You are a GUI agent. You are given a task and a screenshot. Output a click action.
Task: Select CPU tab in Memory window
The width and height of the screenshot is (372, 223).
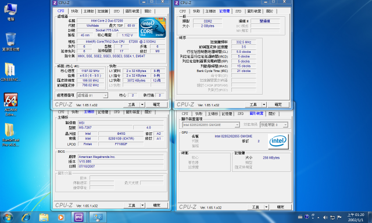(x=183, y=11)
